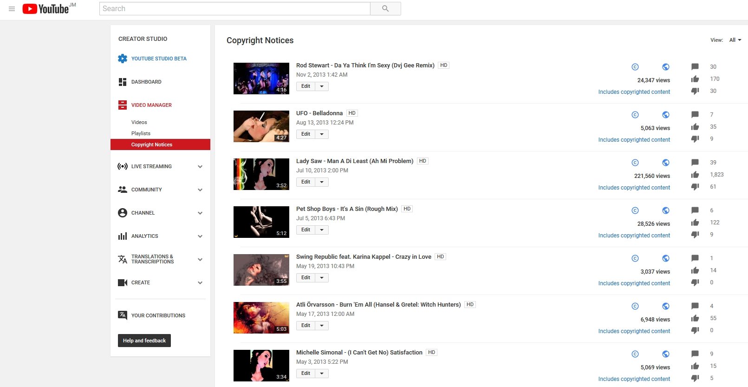
Task: Open Edit dropdown arrow for UFO - Belladonna
Action: pos(322,134)
